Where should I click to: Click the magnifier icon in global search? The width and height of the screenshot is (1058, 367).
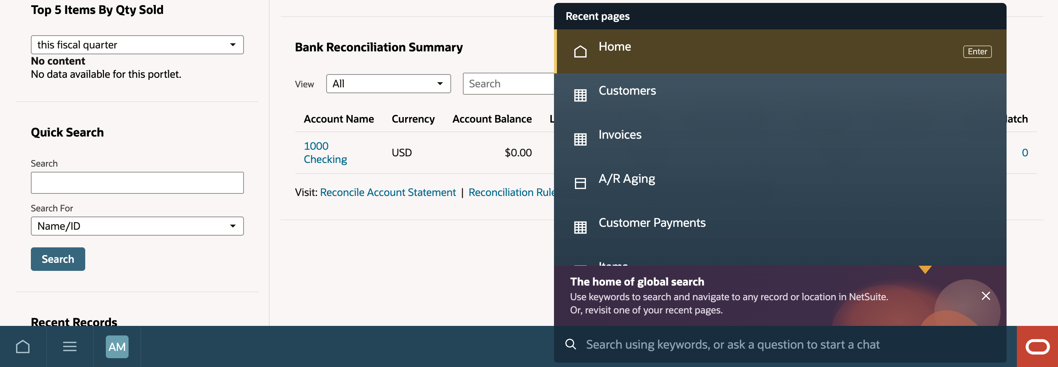[x=571, y=344]
